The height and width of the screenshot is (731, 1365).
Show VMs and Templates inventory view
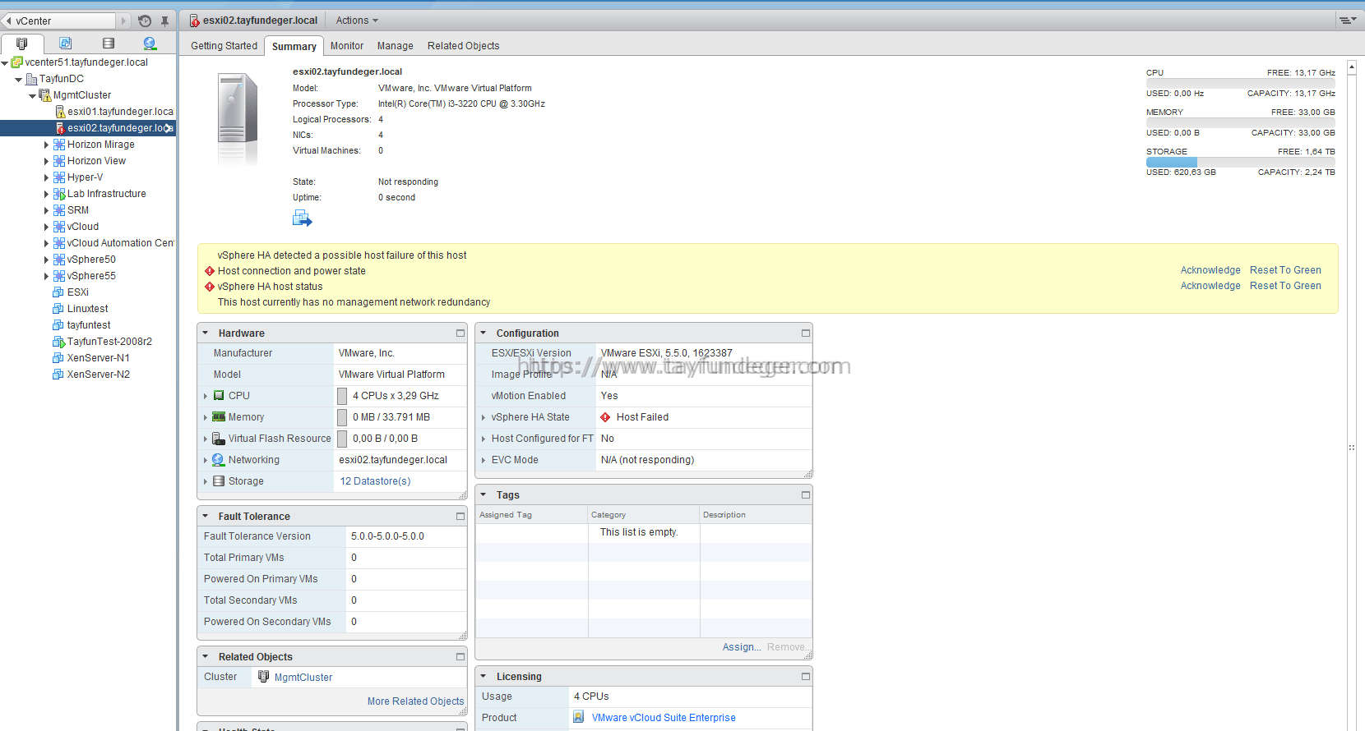point(66,43)
